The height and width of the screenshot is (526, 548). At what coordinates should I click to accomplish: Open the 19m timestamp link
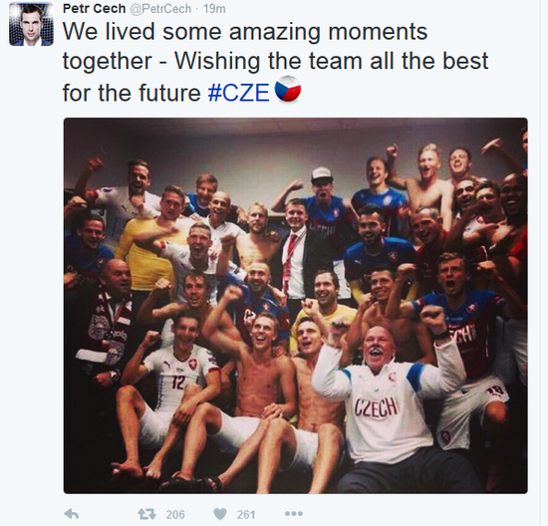coord(214,9)
